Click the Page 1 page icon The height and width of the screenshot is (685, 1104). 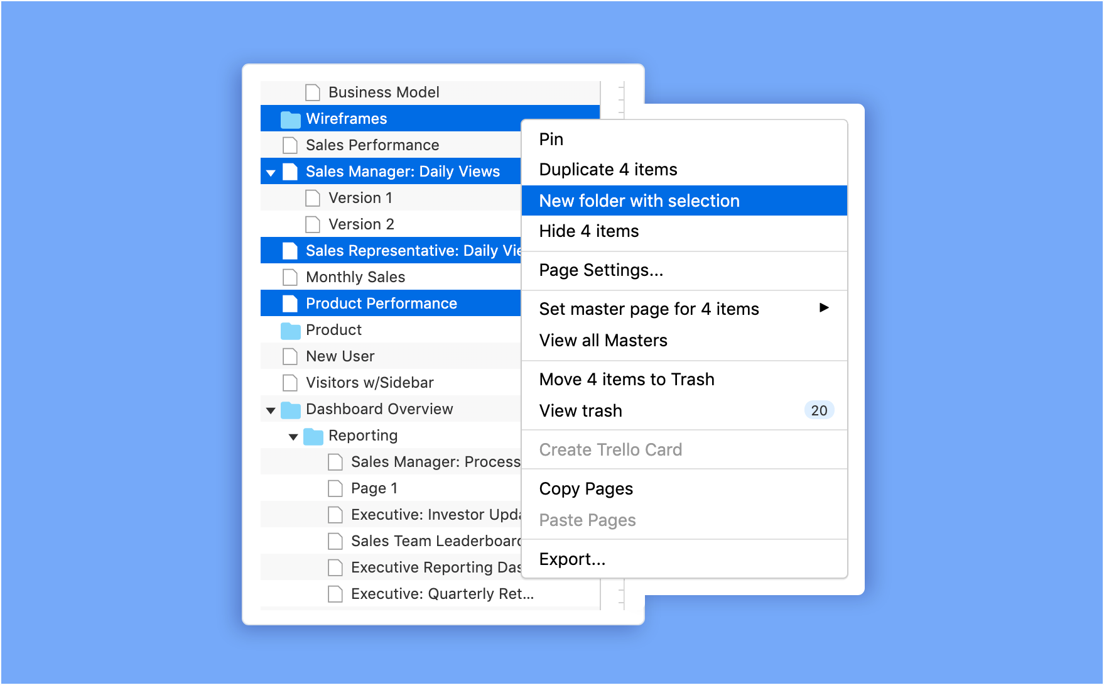tap(335, 488)
